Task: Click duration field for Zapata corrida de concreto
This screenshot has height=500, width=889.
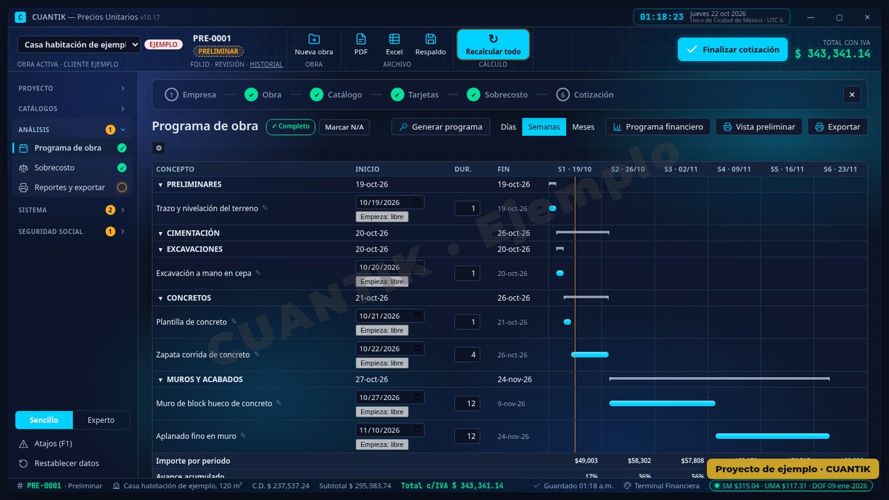Action: coord(467,355)
